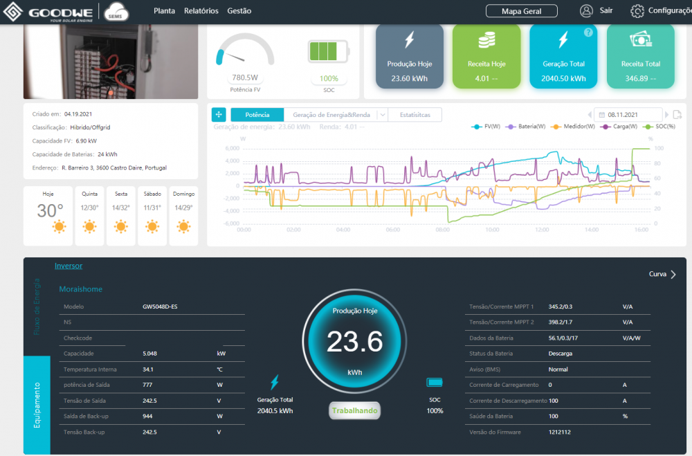692x456 pixels.
Task: Open the user account icon
Action: click(586, 11)
